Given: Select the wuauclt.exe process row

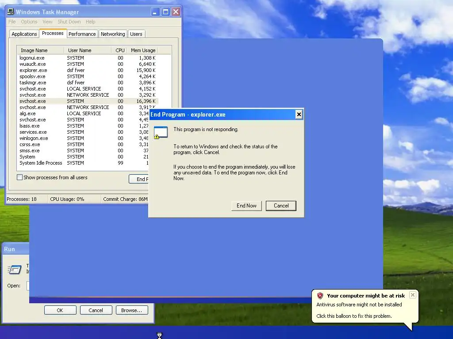Looking at the screenshot, I should [88, 64].
